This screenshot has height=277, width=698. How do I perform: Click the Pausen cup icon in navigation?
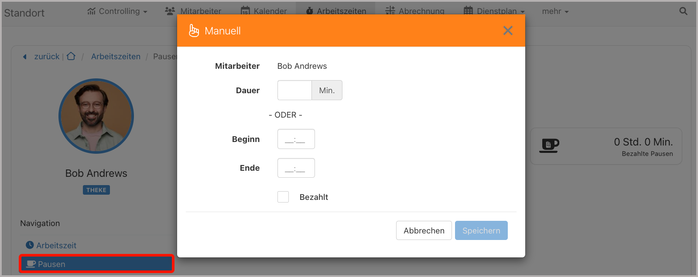pyautogui.click(x=31, y=264)
